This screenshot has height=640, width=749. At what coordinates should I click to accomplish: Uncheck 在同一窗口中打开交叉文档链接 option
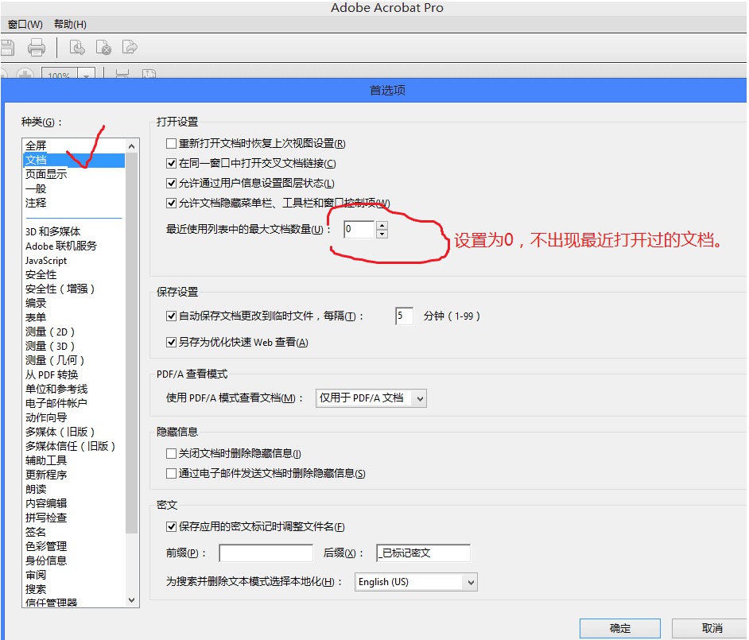coord(171,163)
